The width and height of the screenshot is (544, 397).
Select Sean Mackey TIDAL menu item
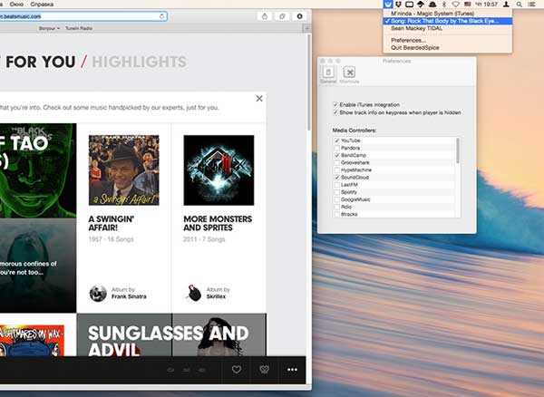click(x=448, y=28)
